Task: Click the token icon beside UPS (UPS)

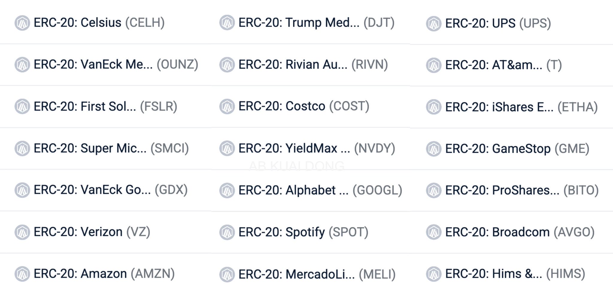Action: pyautogui.click(x=434, y=24)
